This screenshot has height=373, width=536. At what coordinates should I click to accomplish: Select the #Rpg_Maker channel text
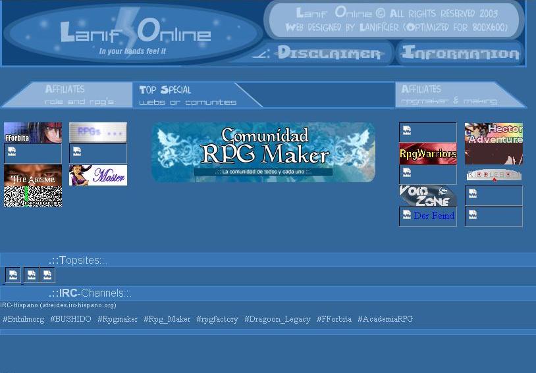(x=167, y=319)
